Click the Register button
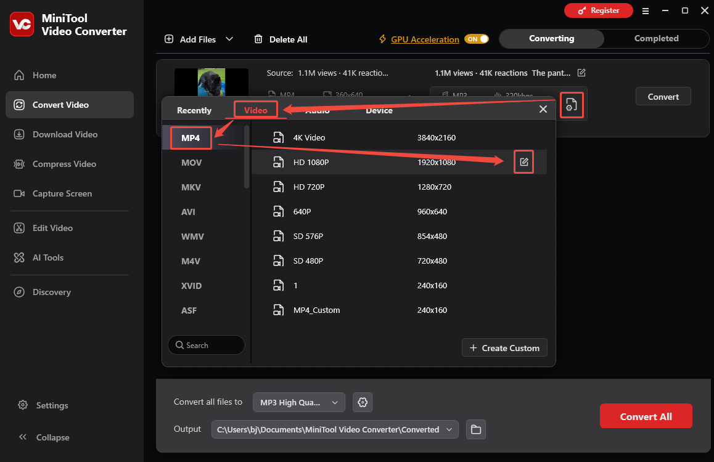Image resolution: width=714 pixels, height=462 pixels. tap(598, 10)
